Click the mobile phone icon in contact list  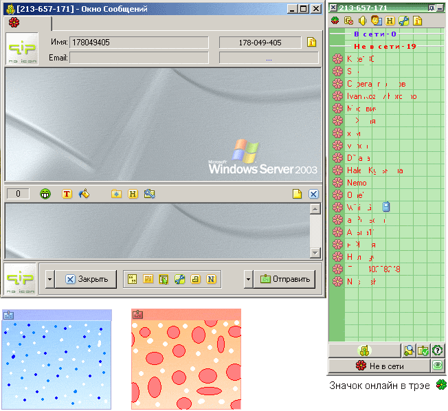point(386,207)
